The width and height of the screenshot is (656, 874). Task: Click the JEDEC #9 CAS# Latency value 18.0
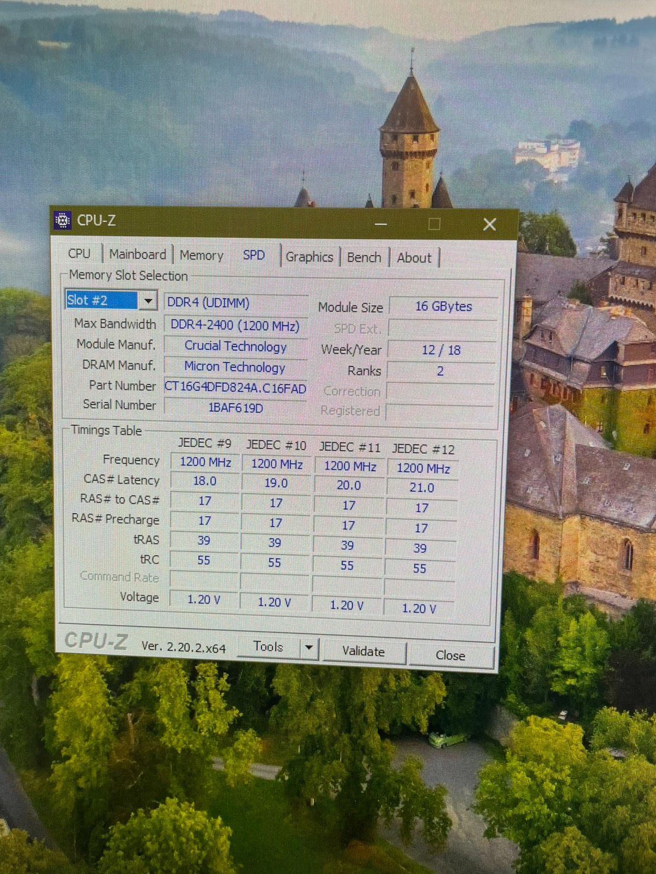pyautogui.click(x=205, y=482)
